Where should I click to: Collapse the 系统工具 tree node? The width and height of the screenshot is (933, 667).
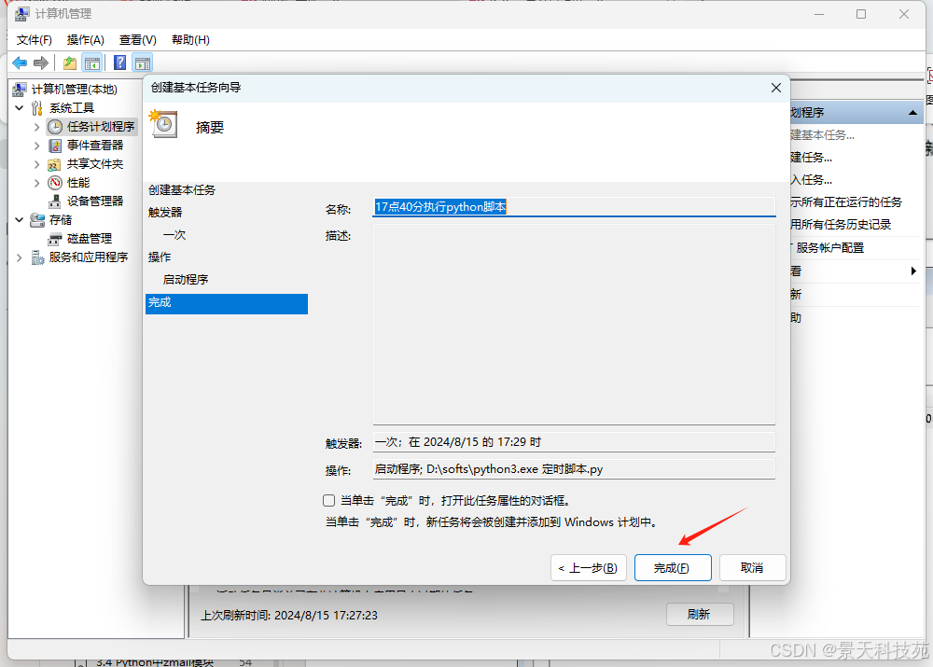(x=19, y=108)
